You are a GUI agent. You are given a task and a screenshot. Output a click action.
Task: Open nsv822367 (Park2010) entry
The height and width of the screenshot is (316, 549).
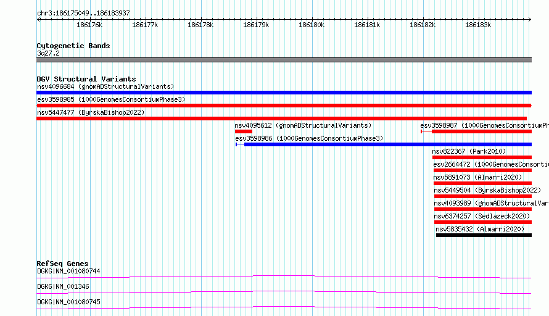tap(469, 151)
